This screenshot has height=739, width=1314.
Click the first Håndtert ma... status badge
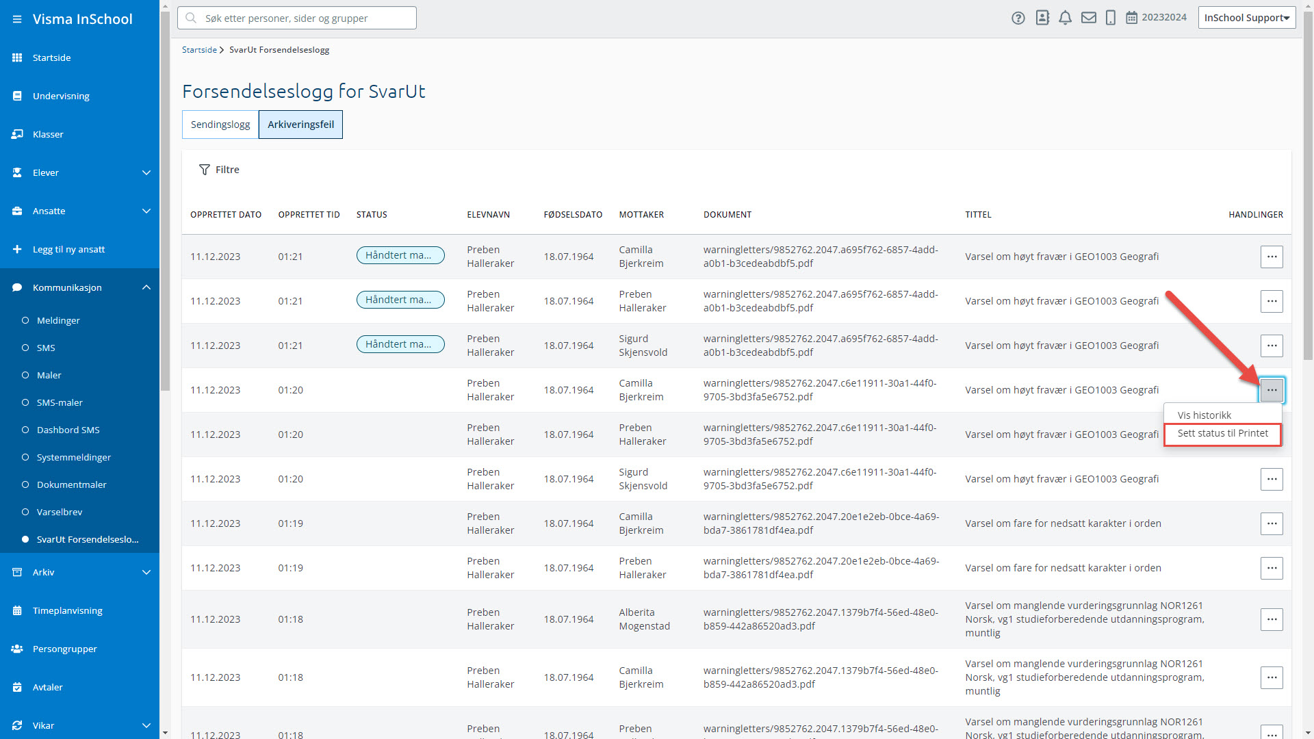(x=400, y=255)
